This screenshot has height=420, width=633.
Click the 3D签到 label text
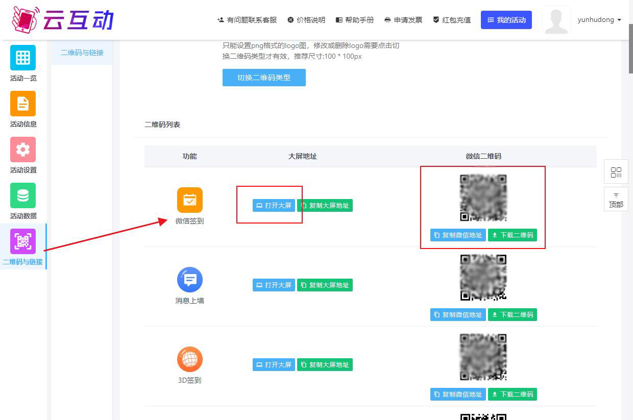click(190, 380)
